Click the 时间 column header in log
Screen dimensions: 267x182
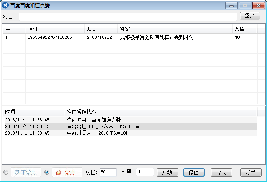[33, 112]
